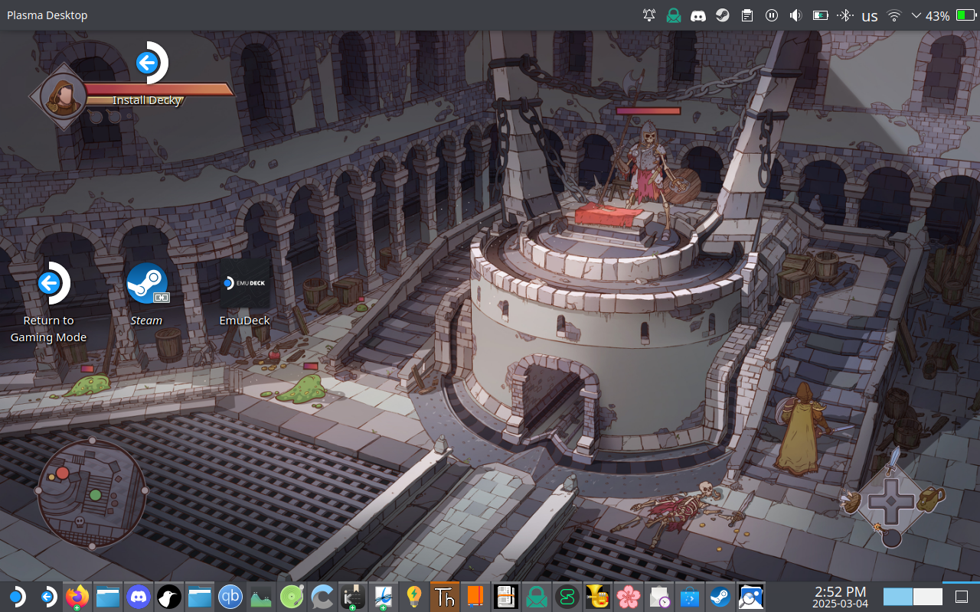
Task: Switch to the second virtual desktop in the pager
Action: coord(928,597)
